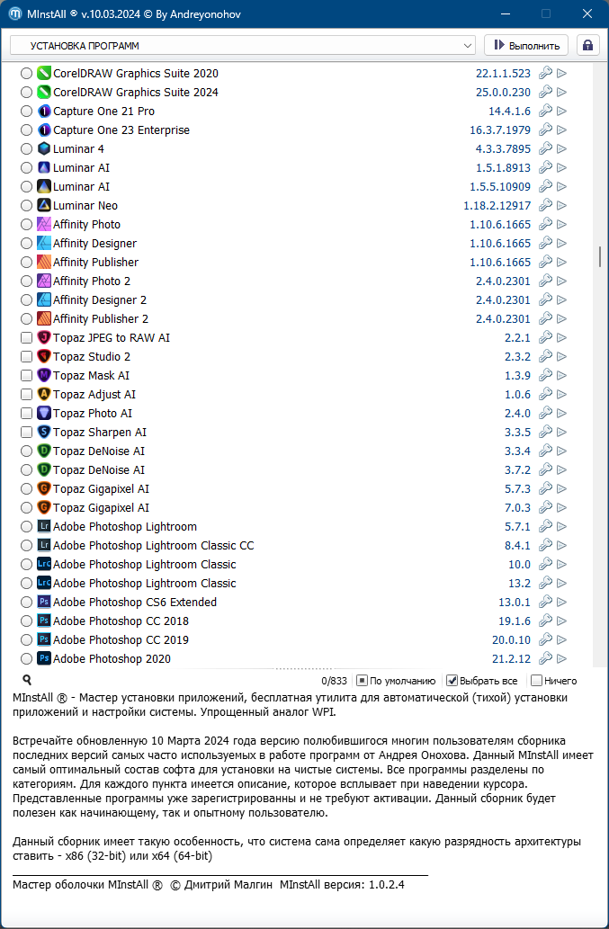
Task: Enable the Topaz Photo AI checkbox
Action: point(26,414)
